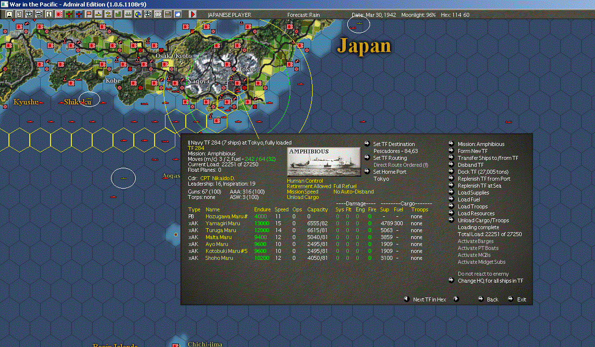This screenshot has height=347, width=595.
Task: Open ship Turuga Maru details
Action: 220,230
